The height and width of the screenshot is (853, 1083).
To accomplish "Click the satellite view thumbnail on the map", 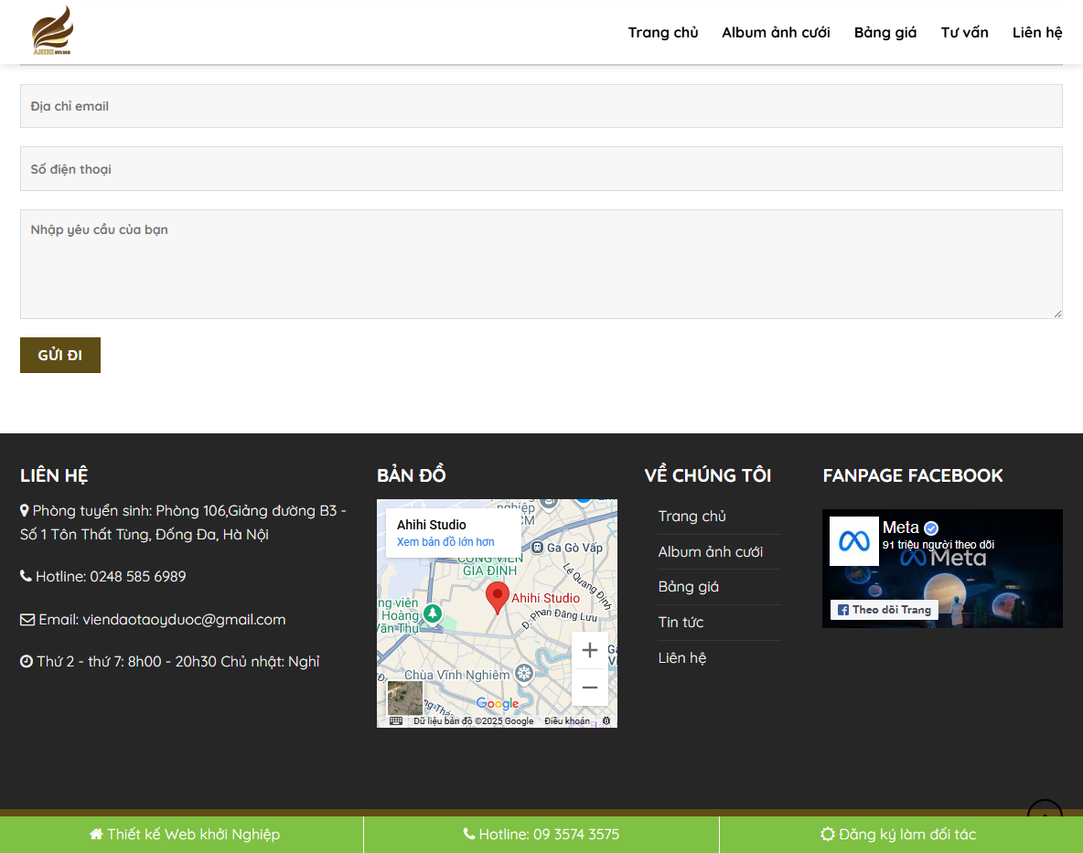I will click(x=405, y=698).
